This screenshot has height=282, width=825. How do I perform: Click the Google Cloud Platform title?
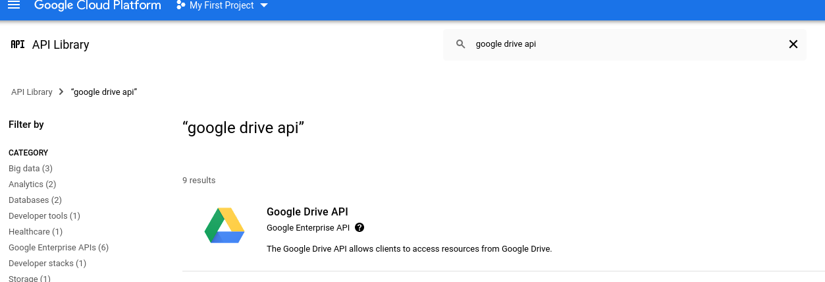click(97, 5)
